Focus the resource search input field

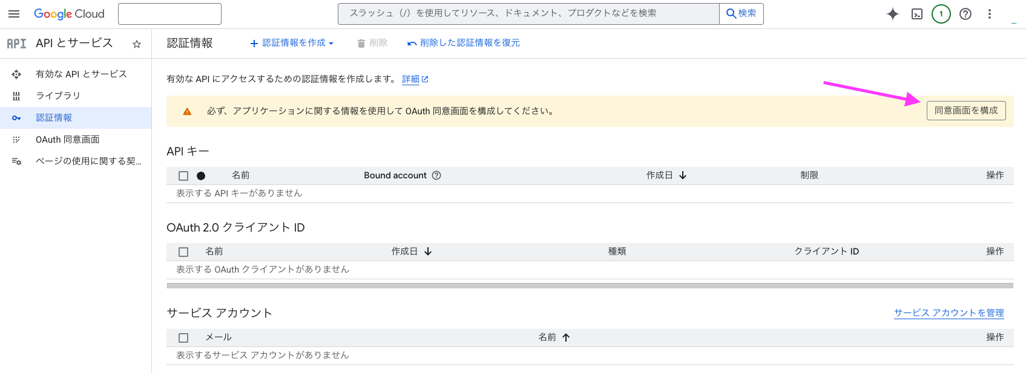click(x=528, y=13)
